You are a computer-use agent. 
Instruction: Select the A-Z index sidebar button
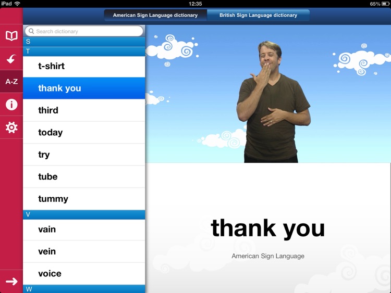(x=11, y=81)
